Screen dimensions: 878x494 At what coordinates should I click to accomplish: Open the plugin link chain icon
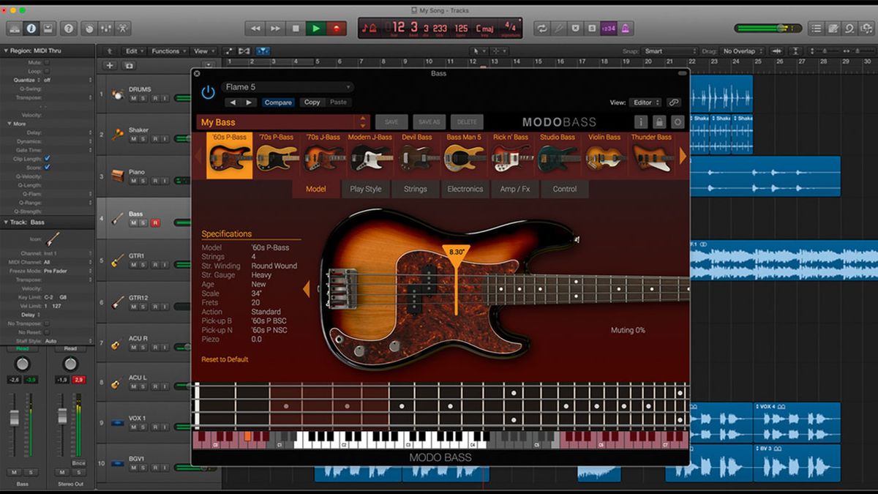coord(674,102)
